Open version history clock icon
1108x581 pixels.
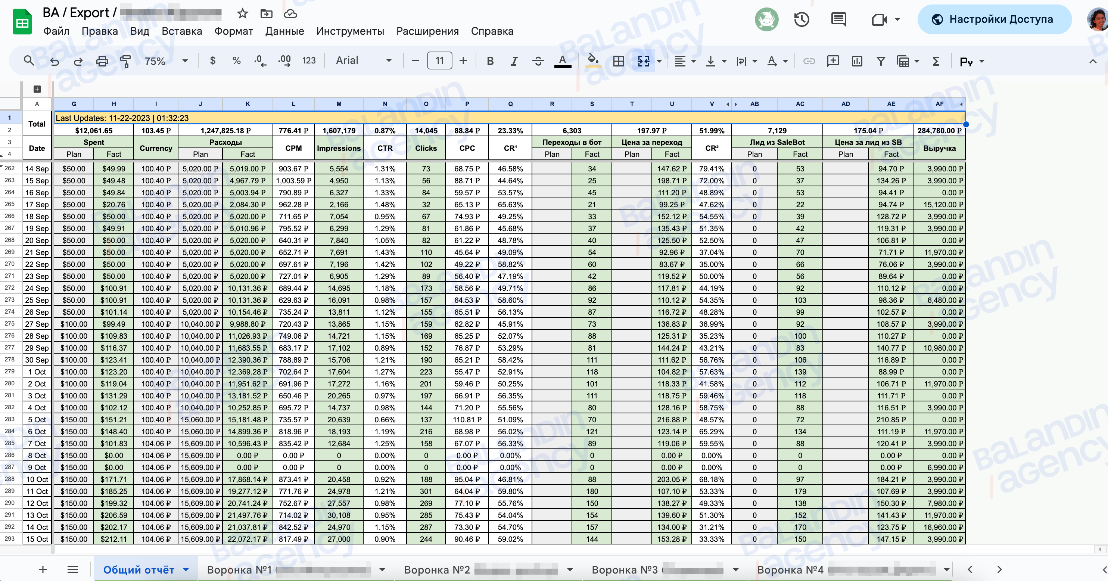[802, 19]
